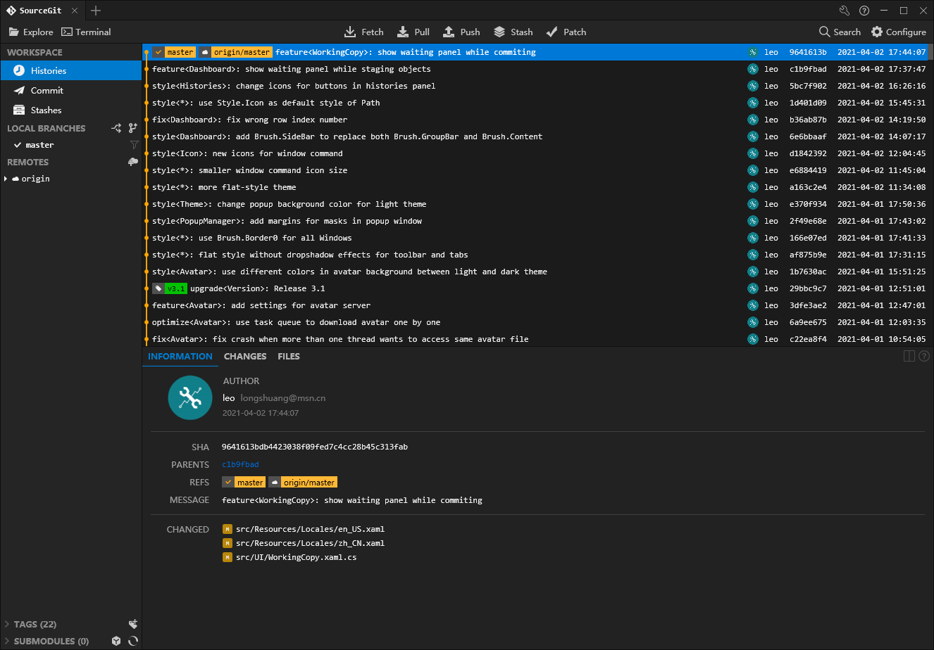Open parent commit link c1b9fbad
The height and width of the screenshot is (650, 934).
240,464
